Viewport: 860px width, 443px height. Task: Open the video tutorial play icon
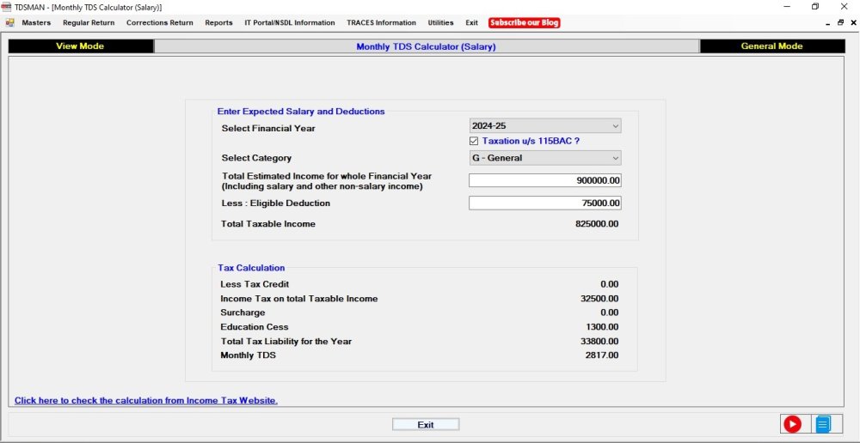(x=792, y=424)
